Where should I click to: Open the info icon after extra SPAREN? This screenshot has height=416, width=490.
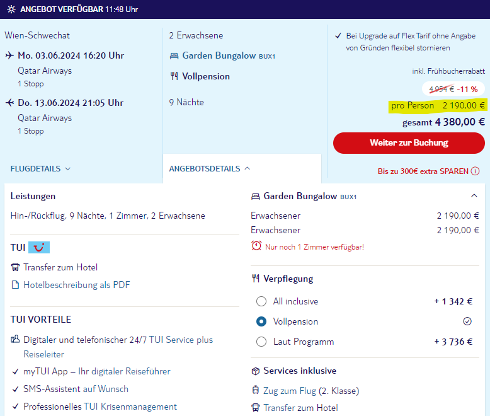(x=476, y=171)
